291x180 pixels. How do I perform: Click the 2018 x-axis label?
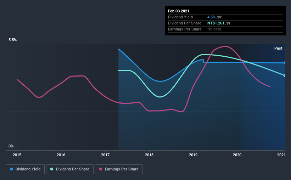[149, 155]
